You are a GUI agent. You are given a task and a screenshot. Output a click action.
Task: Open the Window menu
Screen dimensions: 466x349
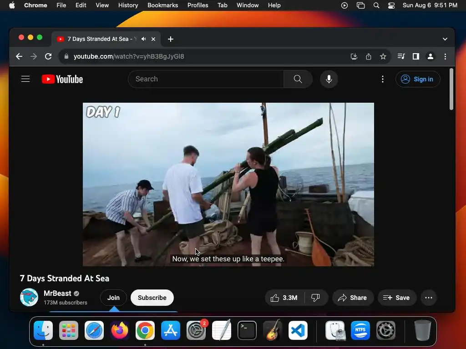tap(248, 5)
